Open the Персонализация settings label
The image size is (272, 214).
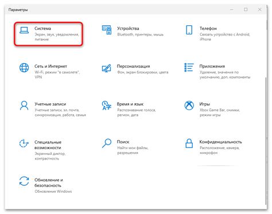click(x=133, y=66)
